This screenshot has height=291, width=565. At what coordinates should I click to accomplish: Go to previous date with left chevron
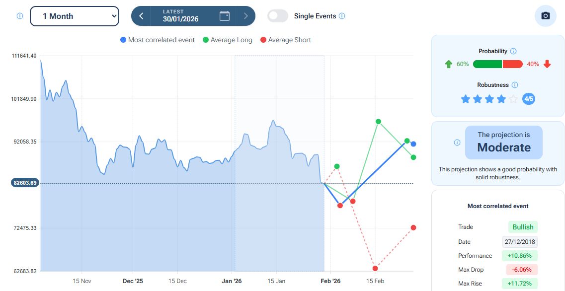[x=141, y=16]
